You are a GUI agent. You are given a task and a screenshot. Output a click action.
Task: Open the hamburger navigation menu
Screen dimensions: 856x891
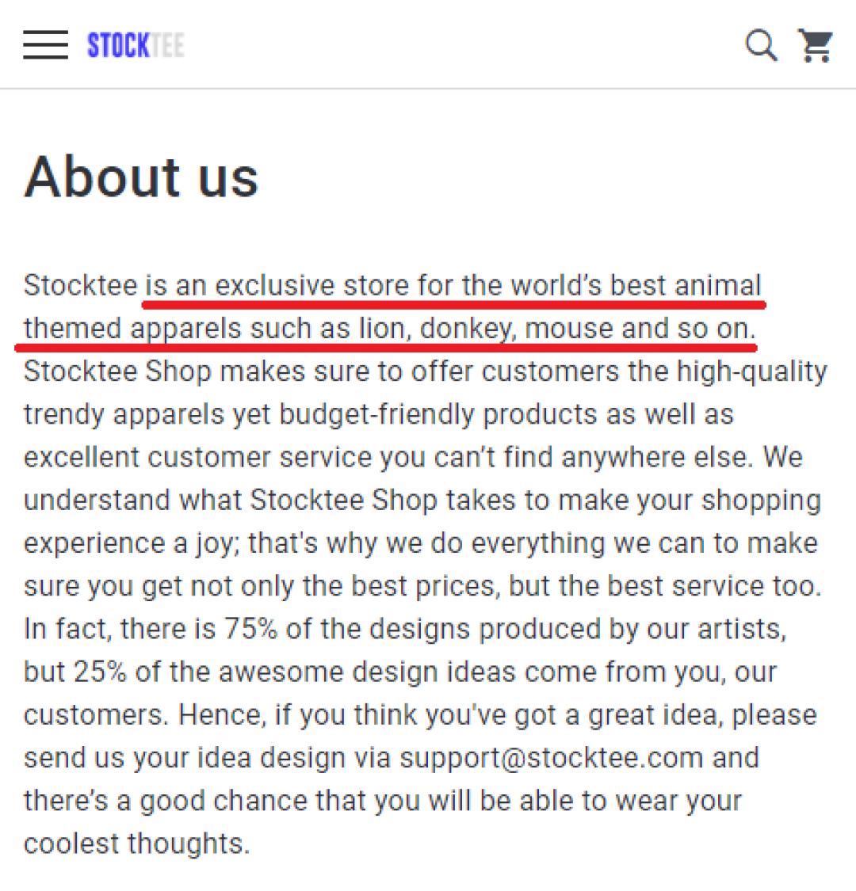[45, 45]
